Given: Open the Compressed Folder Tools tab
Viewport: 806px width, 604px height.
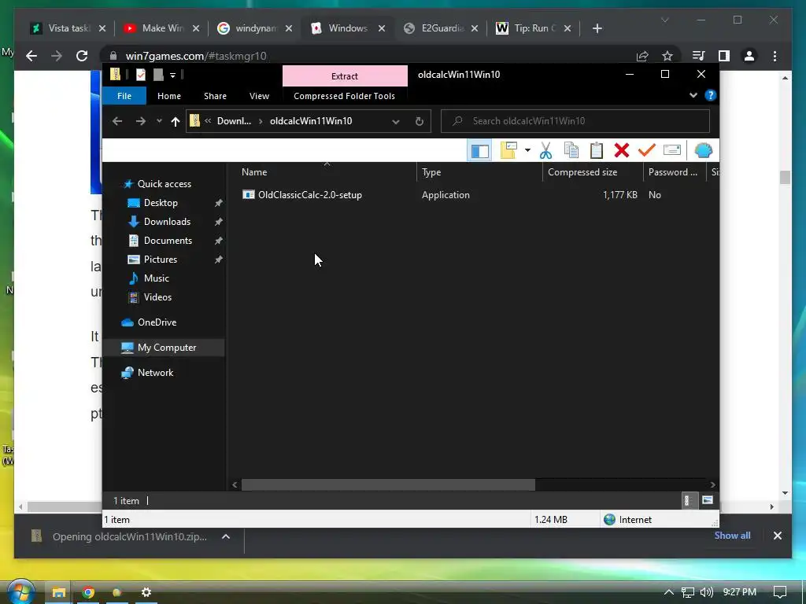Looking at the screenshot, I should pos(345,96).
